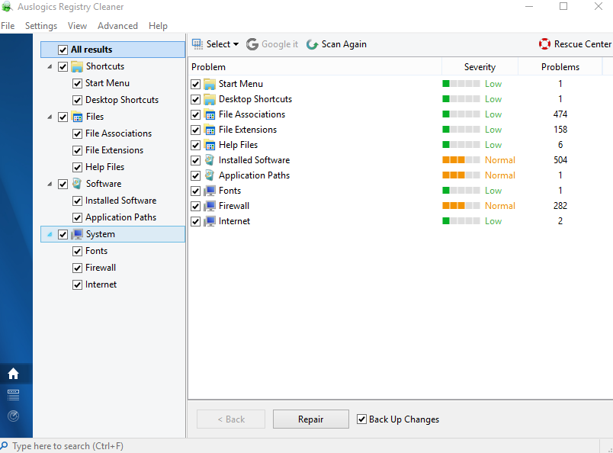Collapse the Shortcuts tree group
Viewport: 613px width, 453px height.
pos(50,66)
